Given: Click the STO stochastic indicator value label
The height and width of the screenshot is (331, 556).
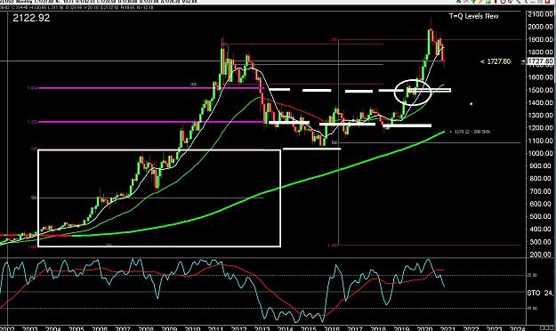Looking at the screenshot, I should [540, 293].
